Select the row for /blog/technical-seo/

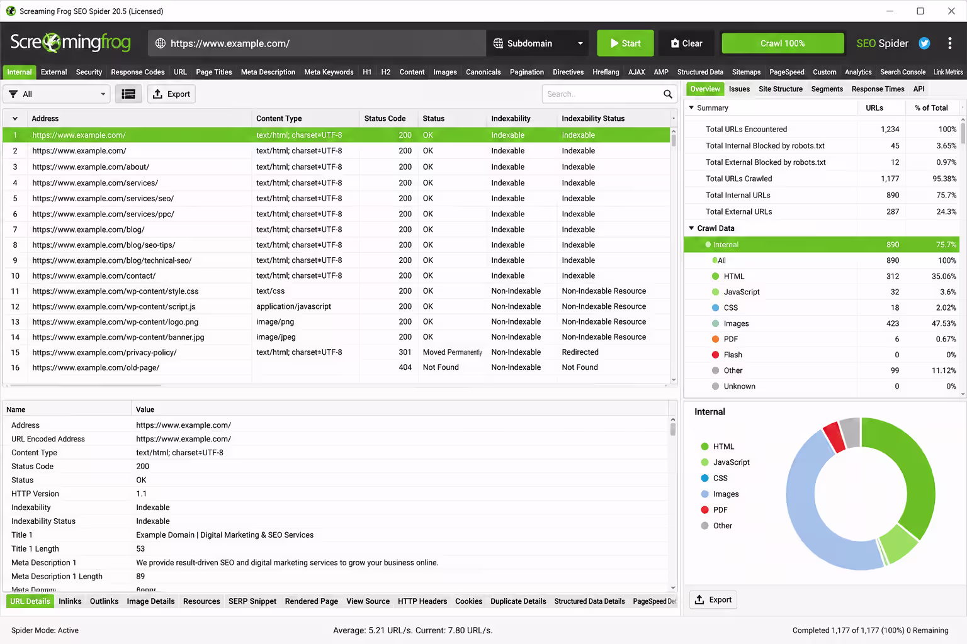(336, 260)
